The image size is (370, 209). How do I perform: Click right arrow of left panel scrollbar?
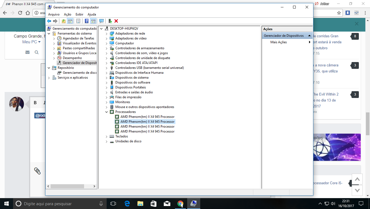click(94, 186)
